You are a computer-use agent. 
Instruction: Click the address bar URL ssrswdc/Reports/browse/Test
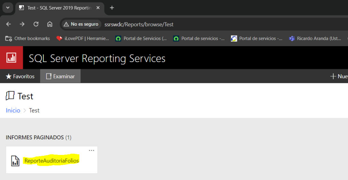tap(139, 24)
